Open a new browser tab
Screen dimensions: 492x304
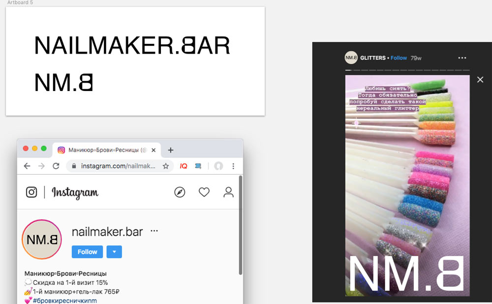pos(171,150)
